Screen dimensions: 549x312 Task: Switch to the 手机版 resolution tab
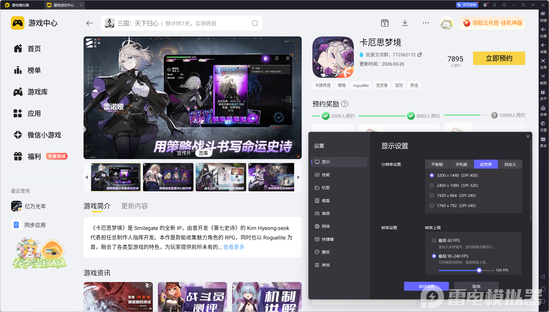(x=461, y=164)
